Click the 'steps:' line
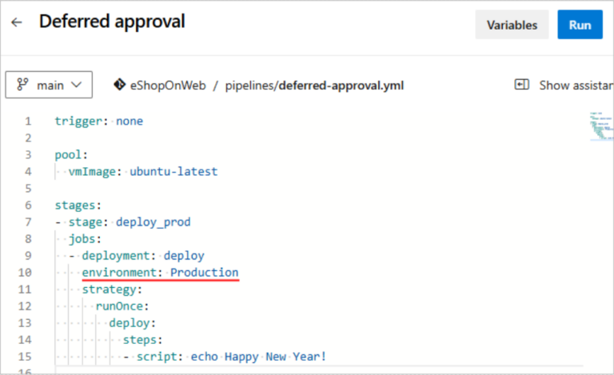 pyautogui.click(x=142, y=340)
